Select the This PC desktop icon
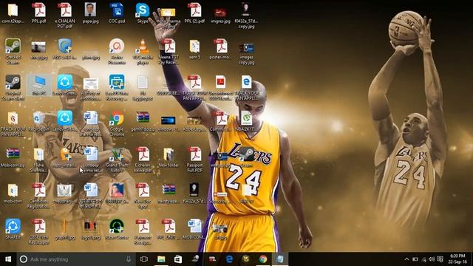Screen dimensions: 473x266 coord(39,85)
